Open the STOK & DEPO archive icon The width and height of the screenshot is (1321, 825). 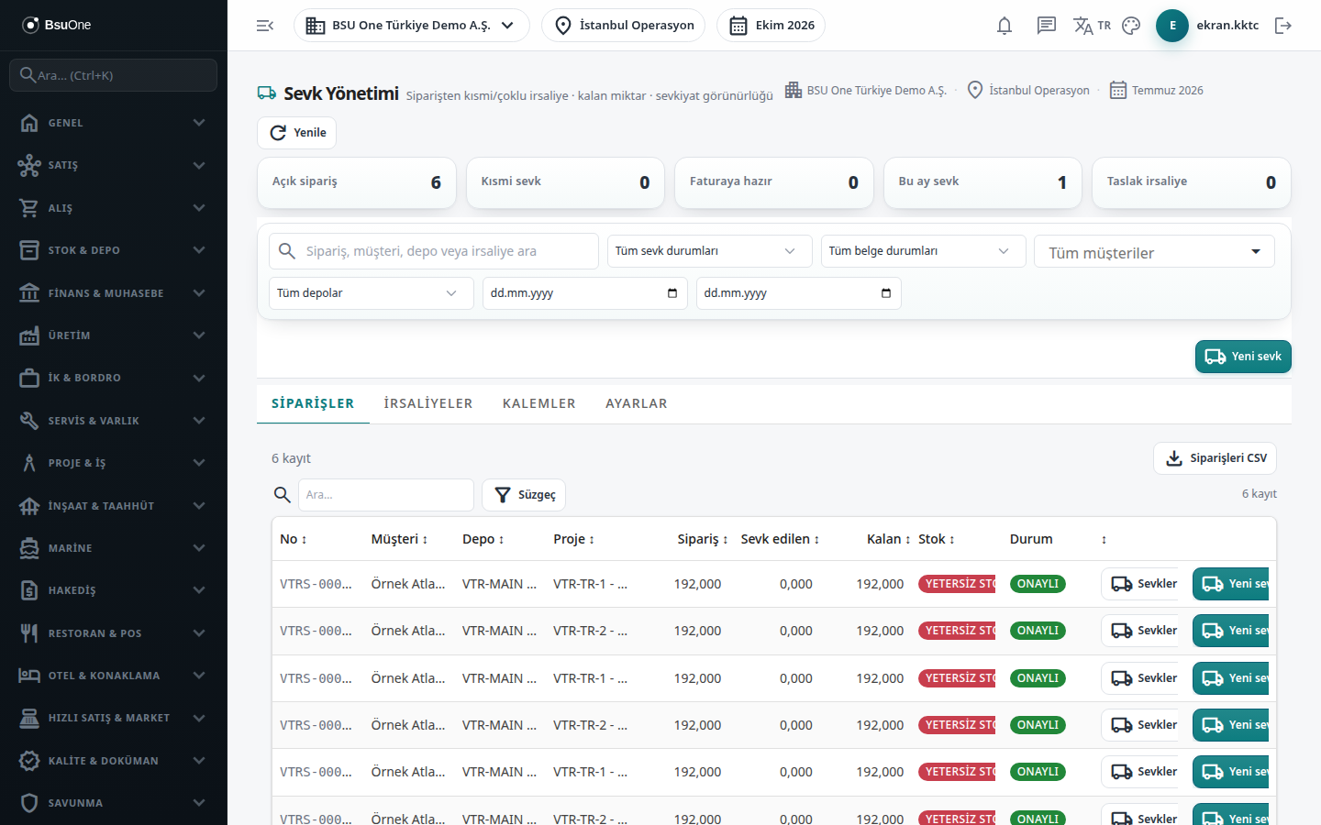pyautogui.click(x=29, y=250)
